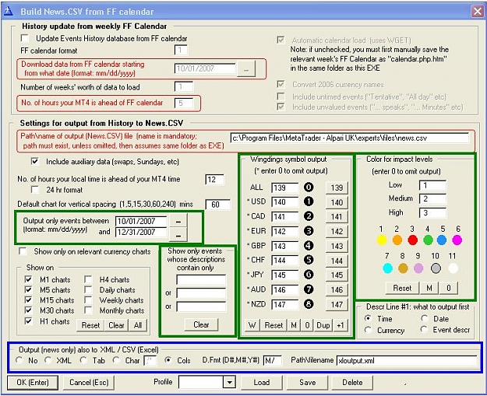
Task: Click Reset button in Show on group
Action: point(90,325)
